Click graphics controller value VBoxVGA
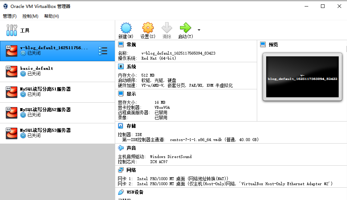 pos(162,108)
